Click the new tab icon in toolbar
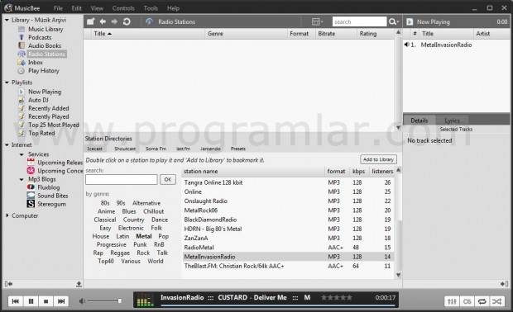This screenshot has height=312, width=513. [91, 21]
